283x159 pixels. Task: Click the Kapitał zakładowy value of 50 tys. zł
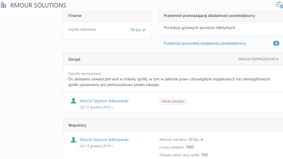click(138, 30)
